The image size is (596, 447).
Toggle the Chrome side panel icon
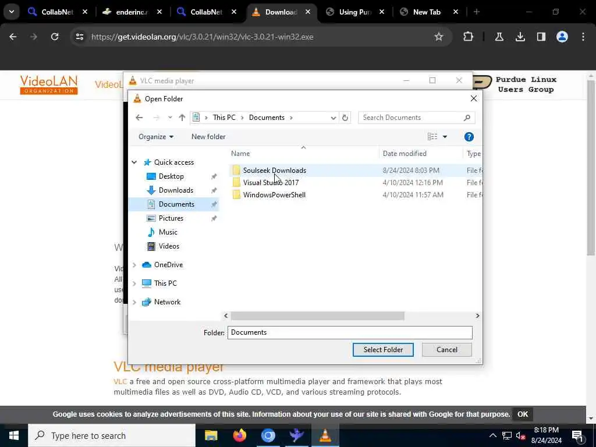(541, 37)
